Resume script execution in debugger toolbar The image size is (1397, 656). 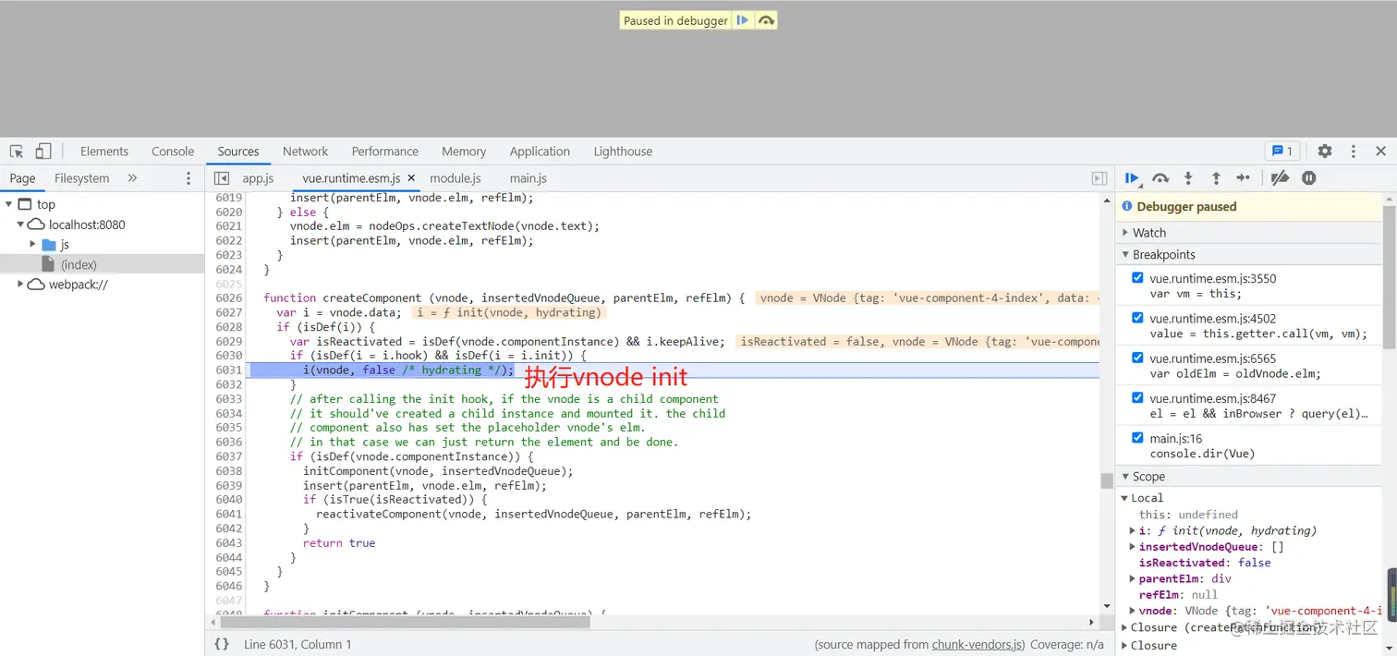tap(1132, 178)
